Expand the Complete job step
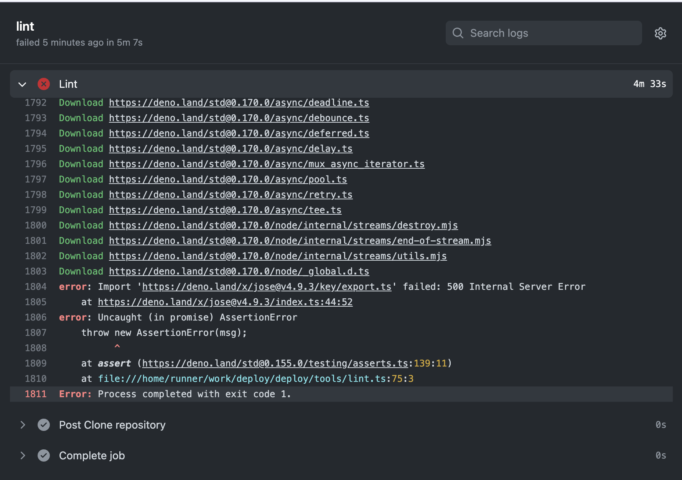The image size is (682, 480). [x=23, y=455]
